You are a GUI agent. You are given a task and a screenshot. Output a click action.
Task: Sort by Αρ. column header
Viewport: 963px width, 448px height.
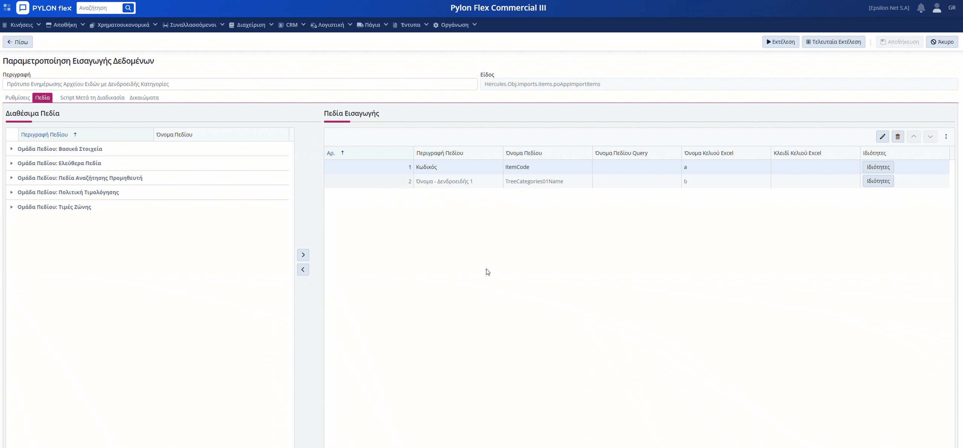click(369, 153)
